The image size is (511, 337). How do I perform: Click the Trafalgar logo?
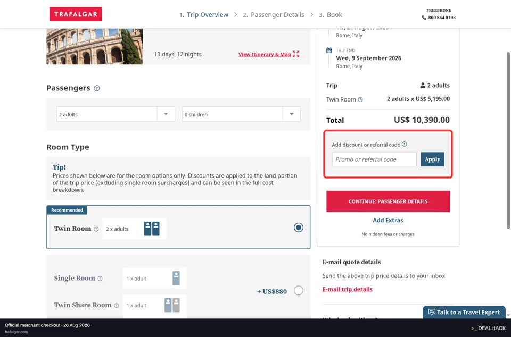76,14
